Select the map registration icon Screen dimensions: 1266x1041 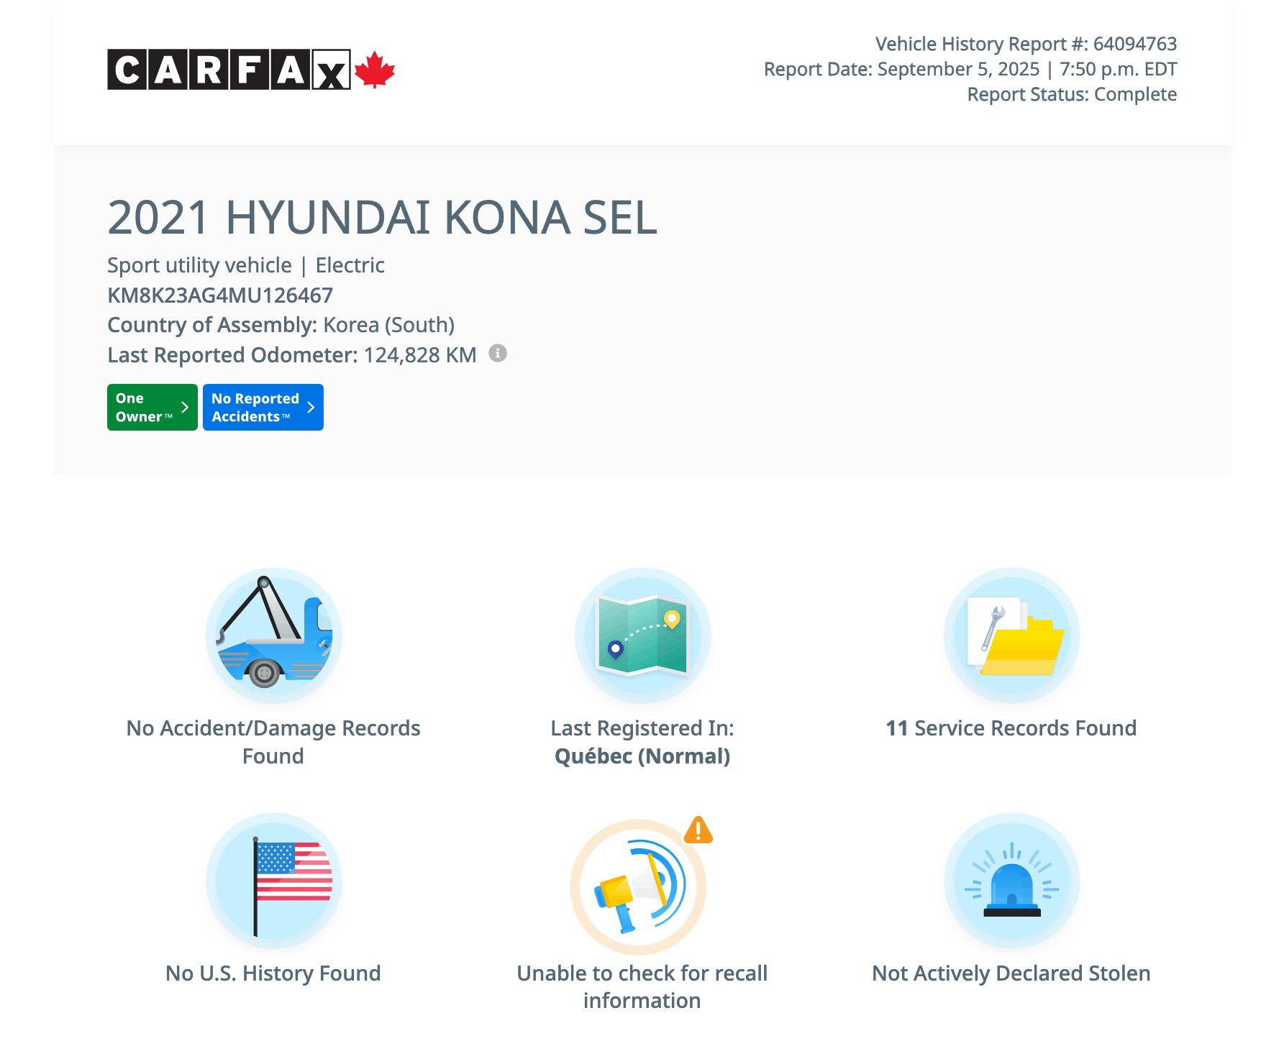coord(642,636)
